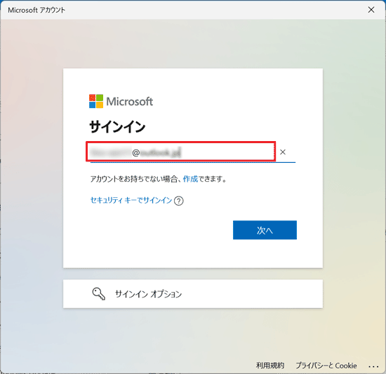Click the key icon in sign-in options
The height and width of the screenshot is (374, 386).
pos(99,294)
